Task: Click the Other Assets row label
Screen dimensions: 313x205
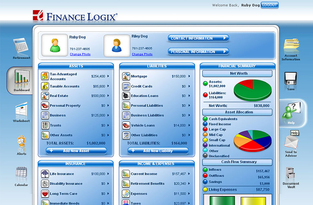Action: [x=61, y=135]
